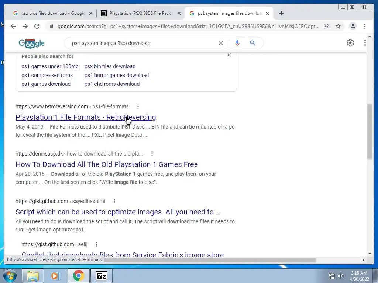This screenshot has height=283, width=378.
Task: Click the scroll-up arrow of page scrollbar
Action: (370, 36)
